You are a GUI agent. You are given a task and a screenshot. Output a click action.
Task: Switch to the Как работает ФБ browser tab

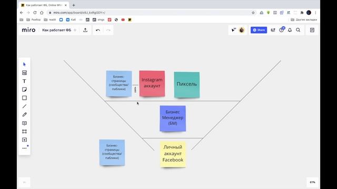tap(44, 5)
